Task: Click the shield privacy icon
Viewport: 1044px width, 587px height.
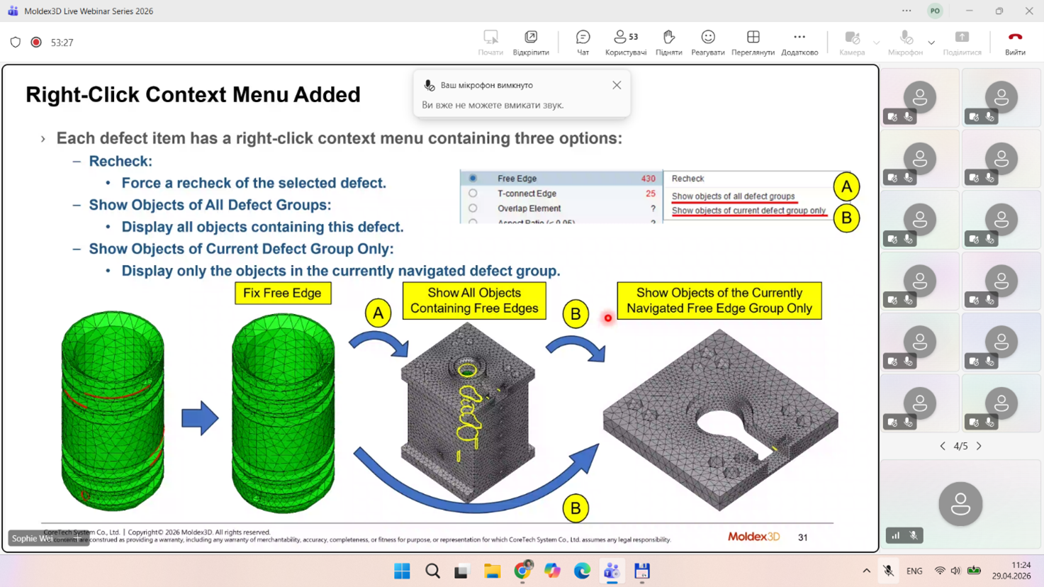Action: point(16,43)
